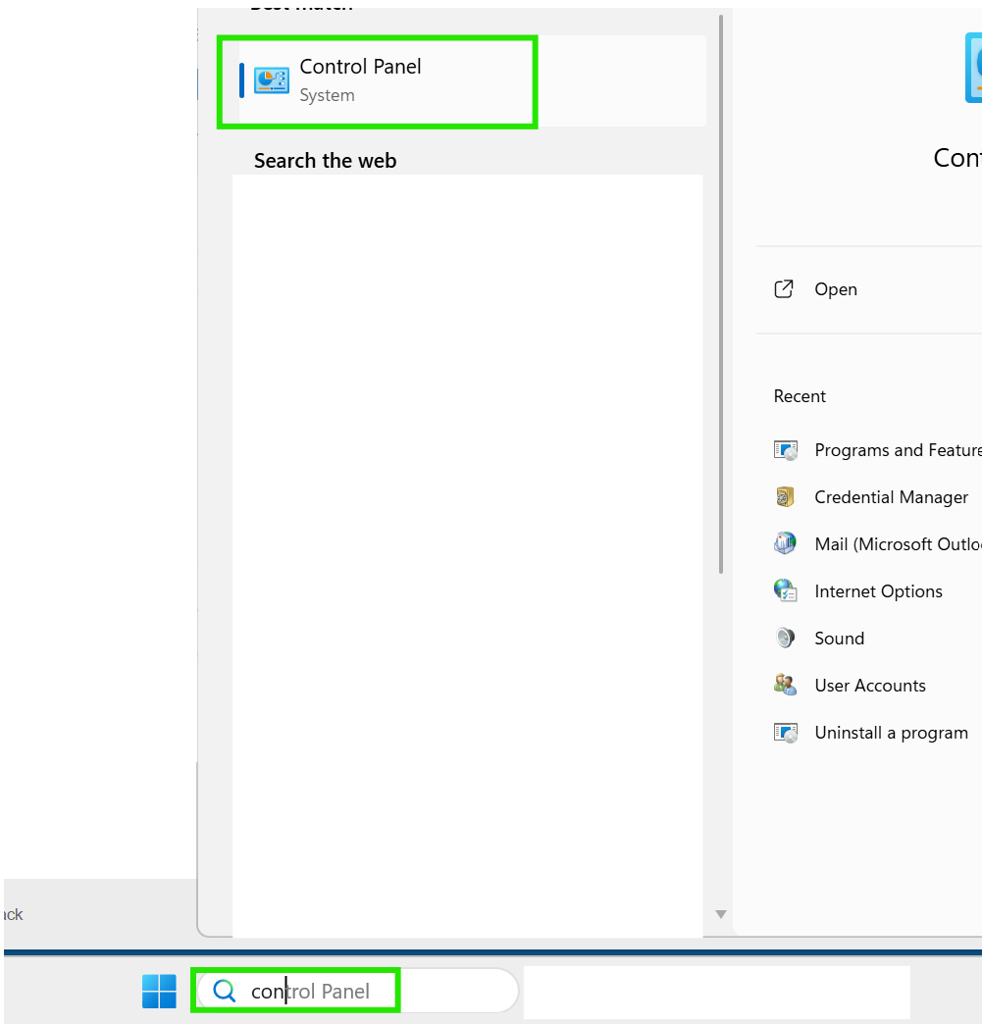The height and width of the screenshot is (1024, 982).
Task: Open the Control Panel best match result
Action: pos(473,81)
